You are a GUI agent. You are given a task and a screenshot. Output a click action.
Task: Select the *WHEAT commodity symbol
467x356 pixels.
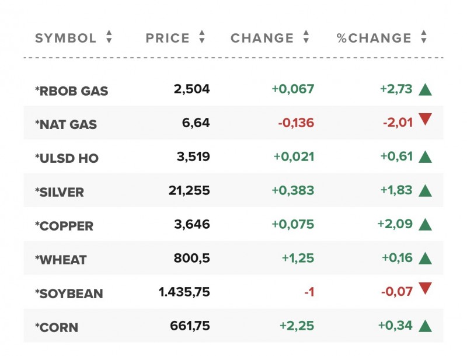60,260
